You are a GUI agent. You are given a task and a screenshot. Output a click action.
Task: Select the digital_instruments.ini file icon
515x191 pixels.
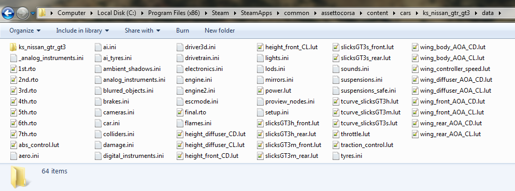(98, 156)
